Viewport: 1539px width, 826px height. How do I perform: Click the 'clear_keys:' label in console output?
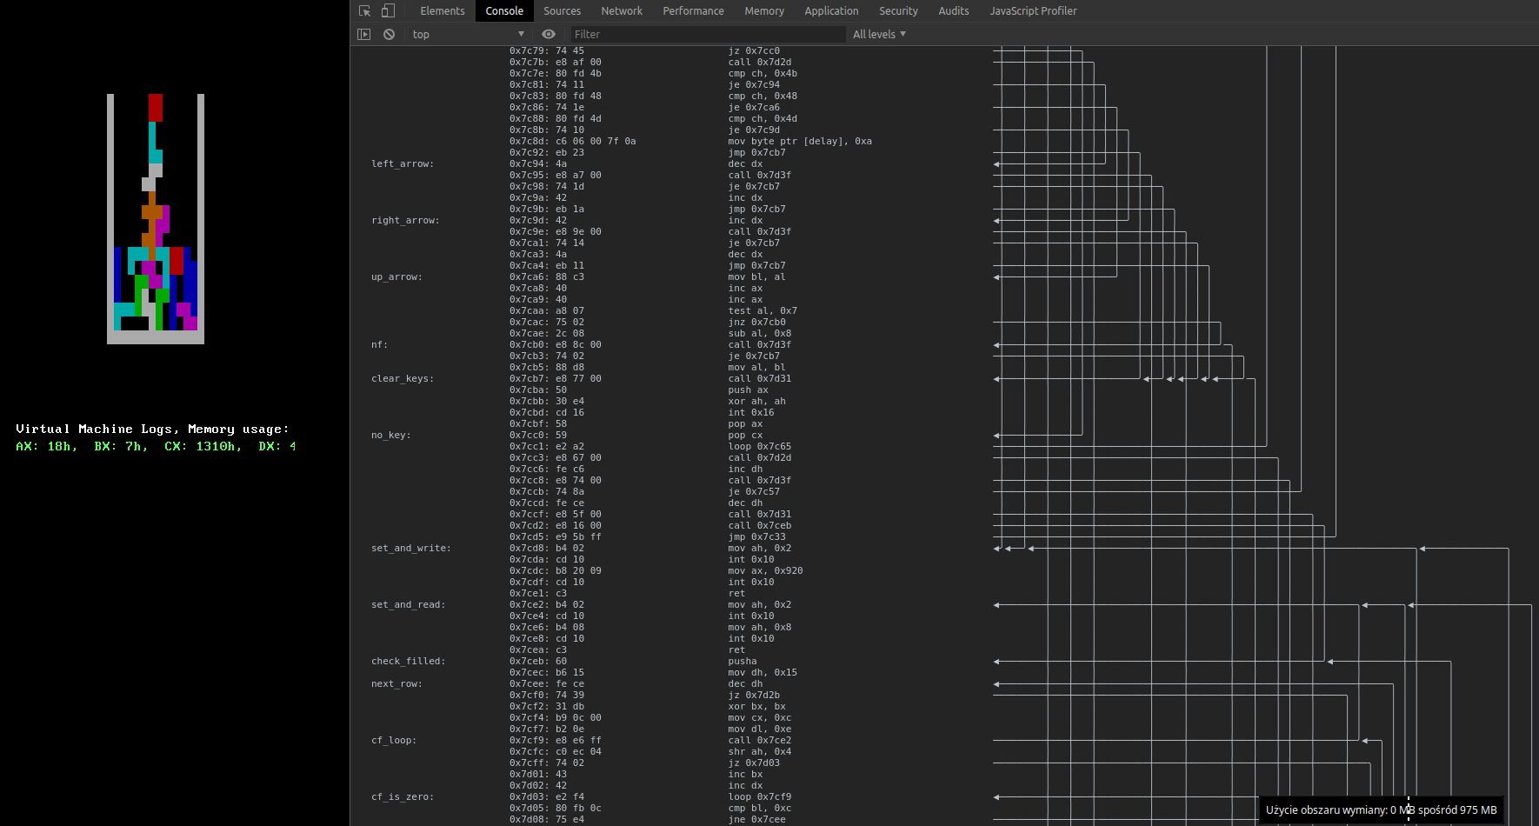click(403, 379)
